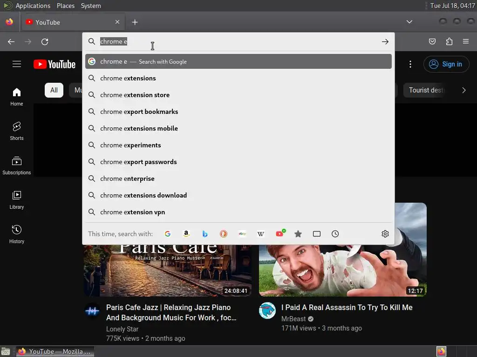The image size is (477, 357).
Task: Open the MrBeast channel avatar
Action: pos(267,311)
